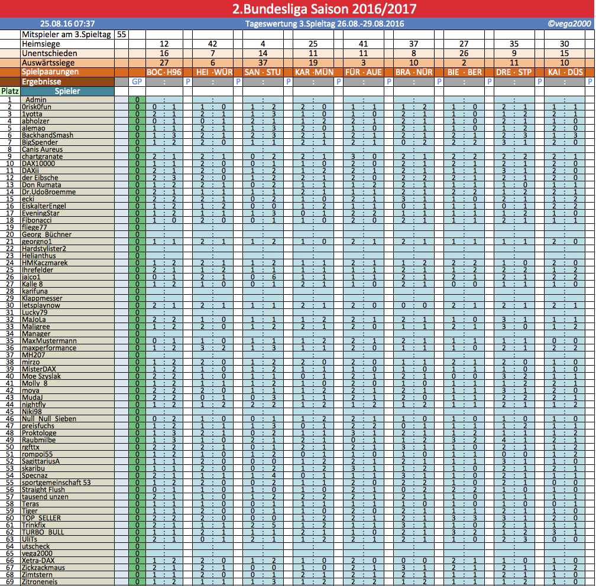Select the 'BOC · H96' match header
This screenshot has width=596, height=586.
coord(164,72)
